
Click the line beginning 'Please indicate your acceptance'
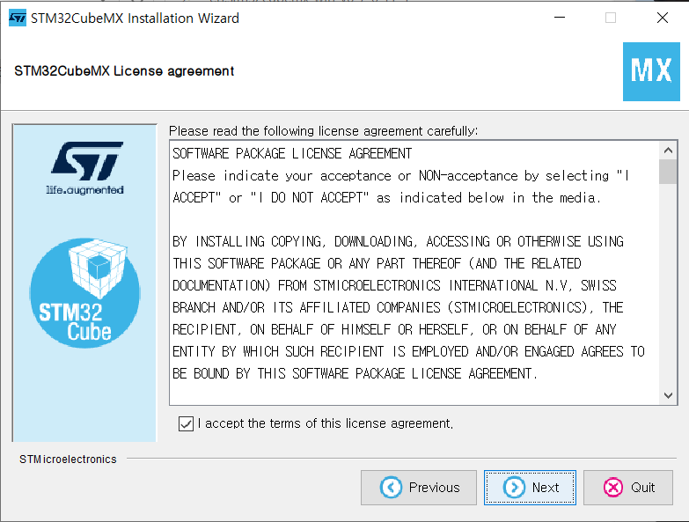point(400,176)
